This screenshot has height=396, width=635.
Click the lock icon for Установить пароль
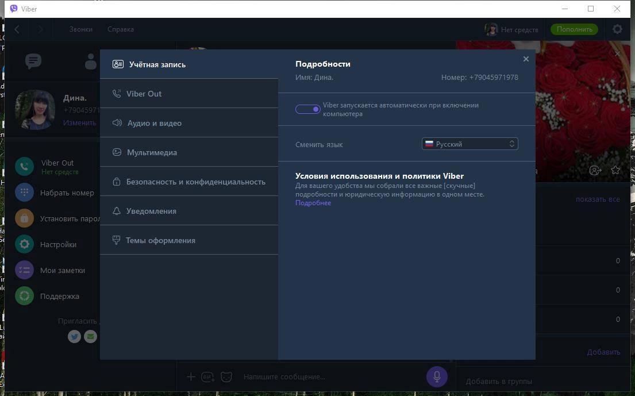tap(24, 218)
